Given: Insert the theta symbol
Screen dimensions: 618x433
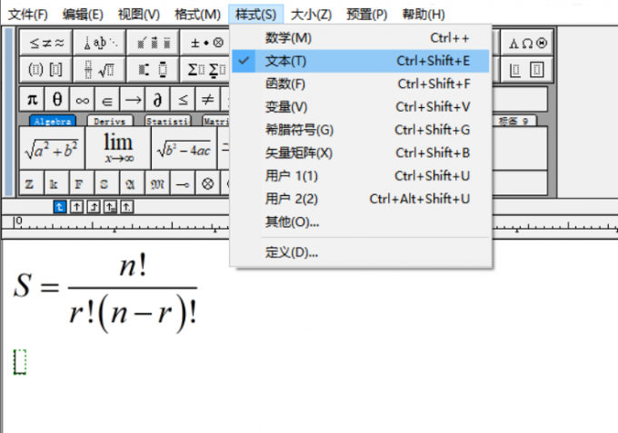Looking at the screenshot, I should tap(57, 99).
